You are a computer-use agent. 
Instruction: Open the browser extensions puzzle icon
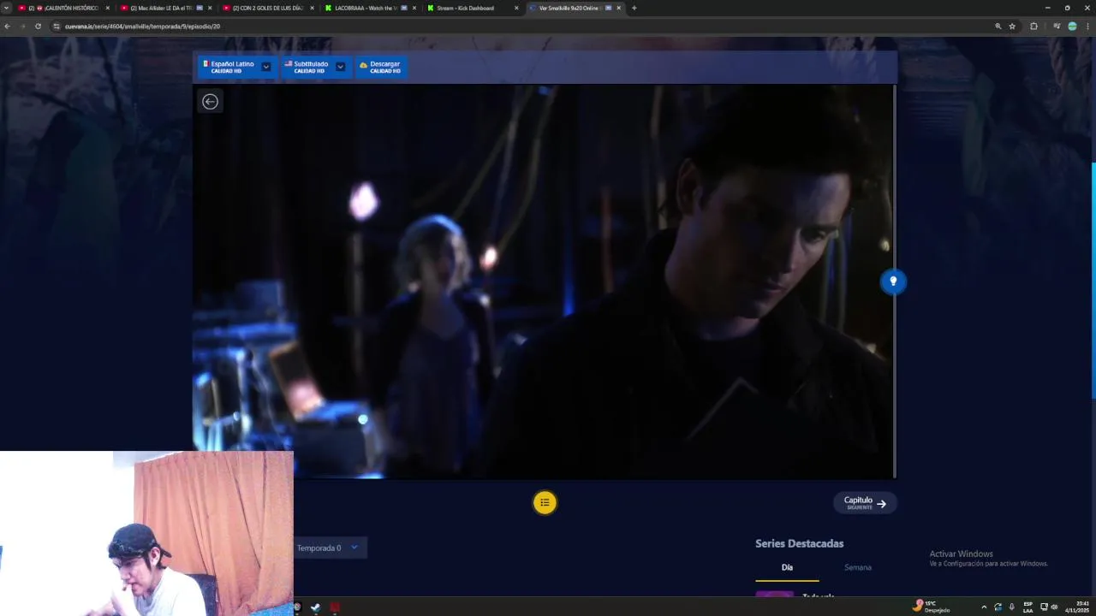[x=1033, y=27]
